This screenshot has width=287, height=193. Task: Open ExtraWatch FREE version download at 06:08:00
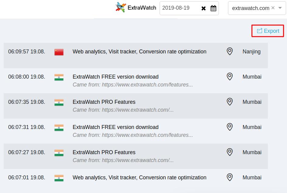pyautogui.click(x=116, y=77)
